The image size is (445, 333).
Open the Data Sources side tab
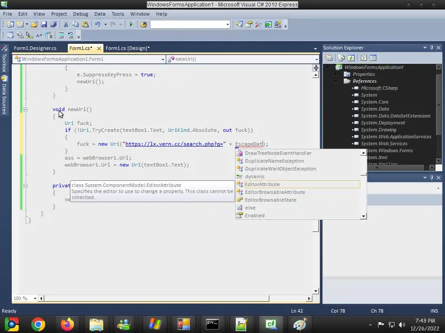(4, 95)
